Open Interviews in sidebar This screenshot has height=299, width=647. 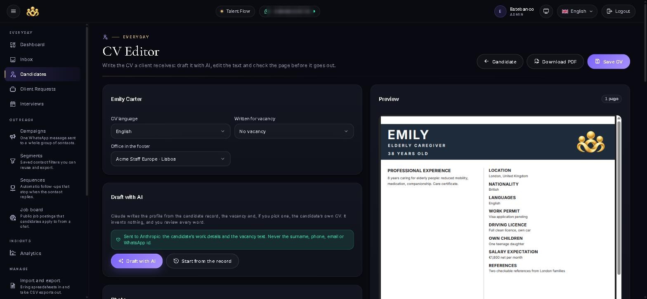pos(43,104)
